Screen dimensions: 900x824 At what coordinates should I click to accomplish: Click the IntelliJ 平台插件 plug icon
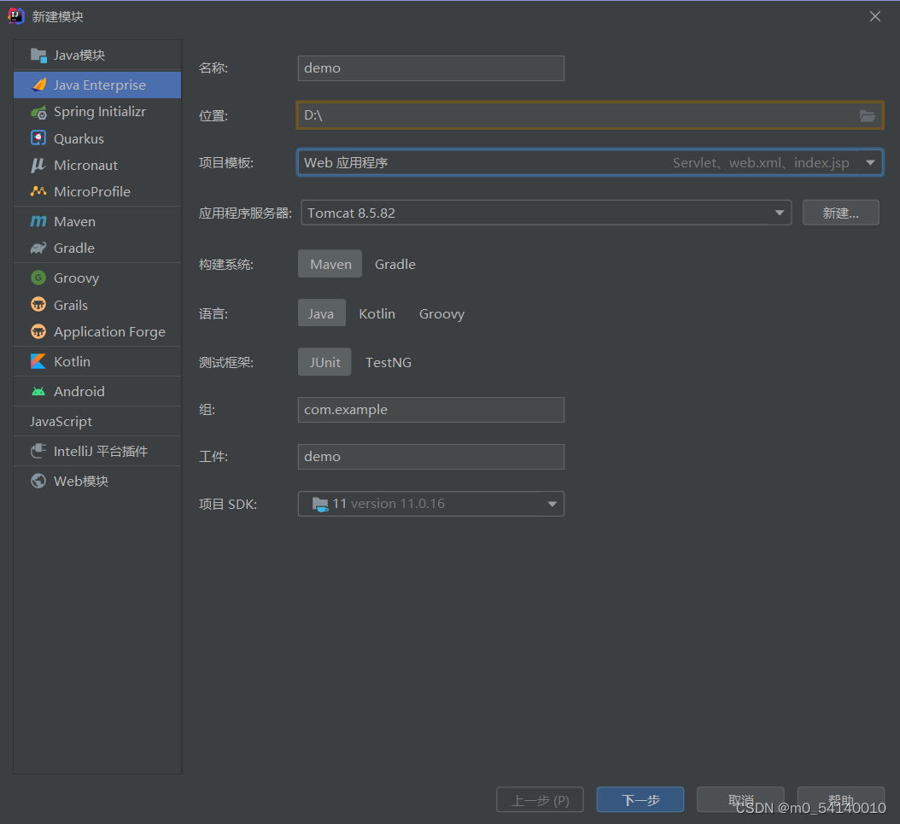(38, 451)
